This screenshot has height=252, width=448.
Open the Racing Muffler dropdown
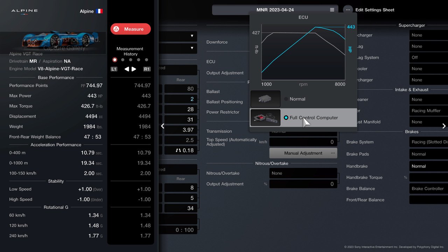[429, 111]
